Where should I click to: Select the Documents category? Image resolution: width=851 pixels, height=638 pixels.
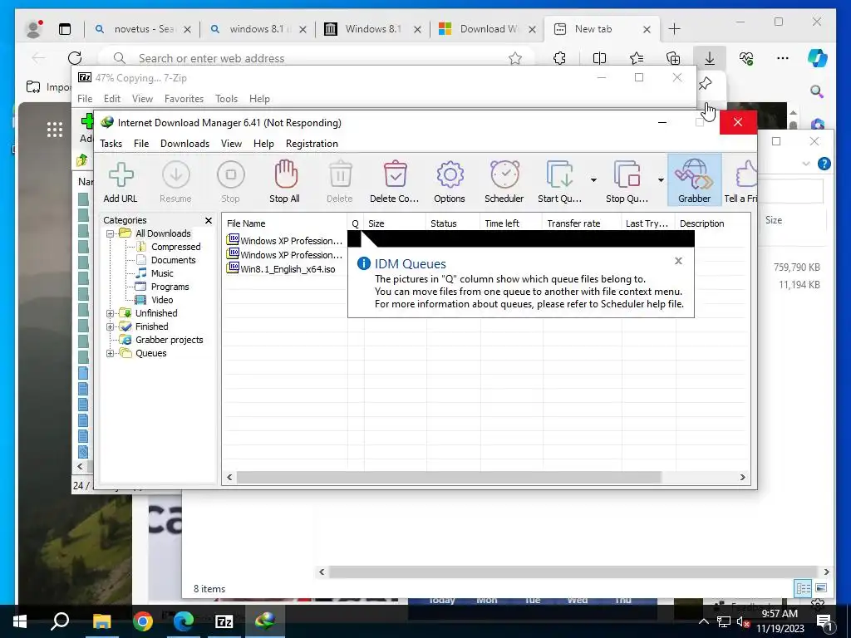point(173,260)
